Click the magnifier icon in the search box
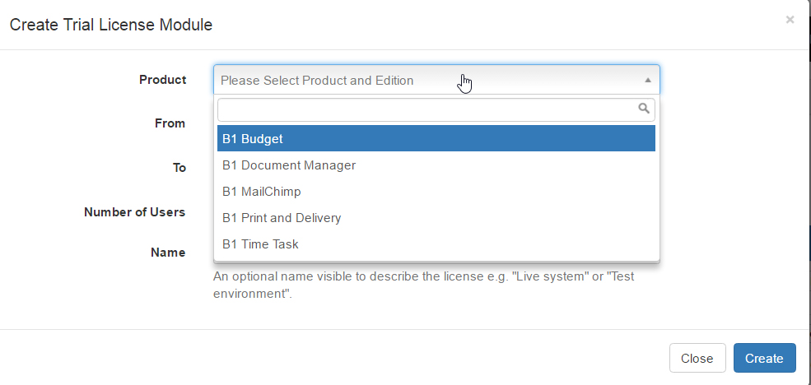Screen dimensions: 811x385 (x=644, y=109)
